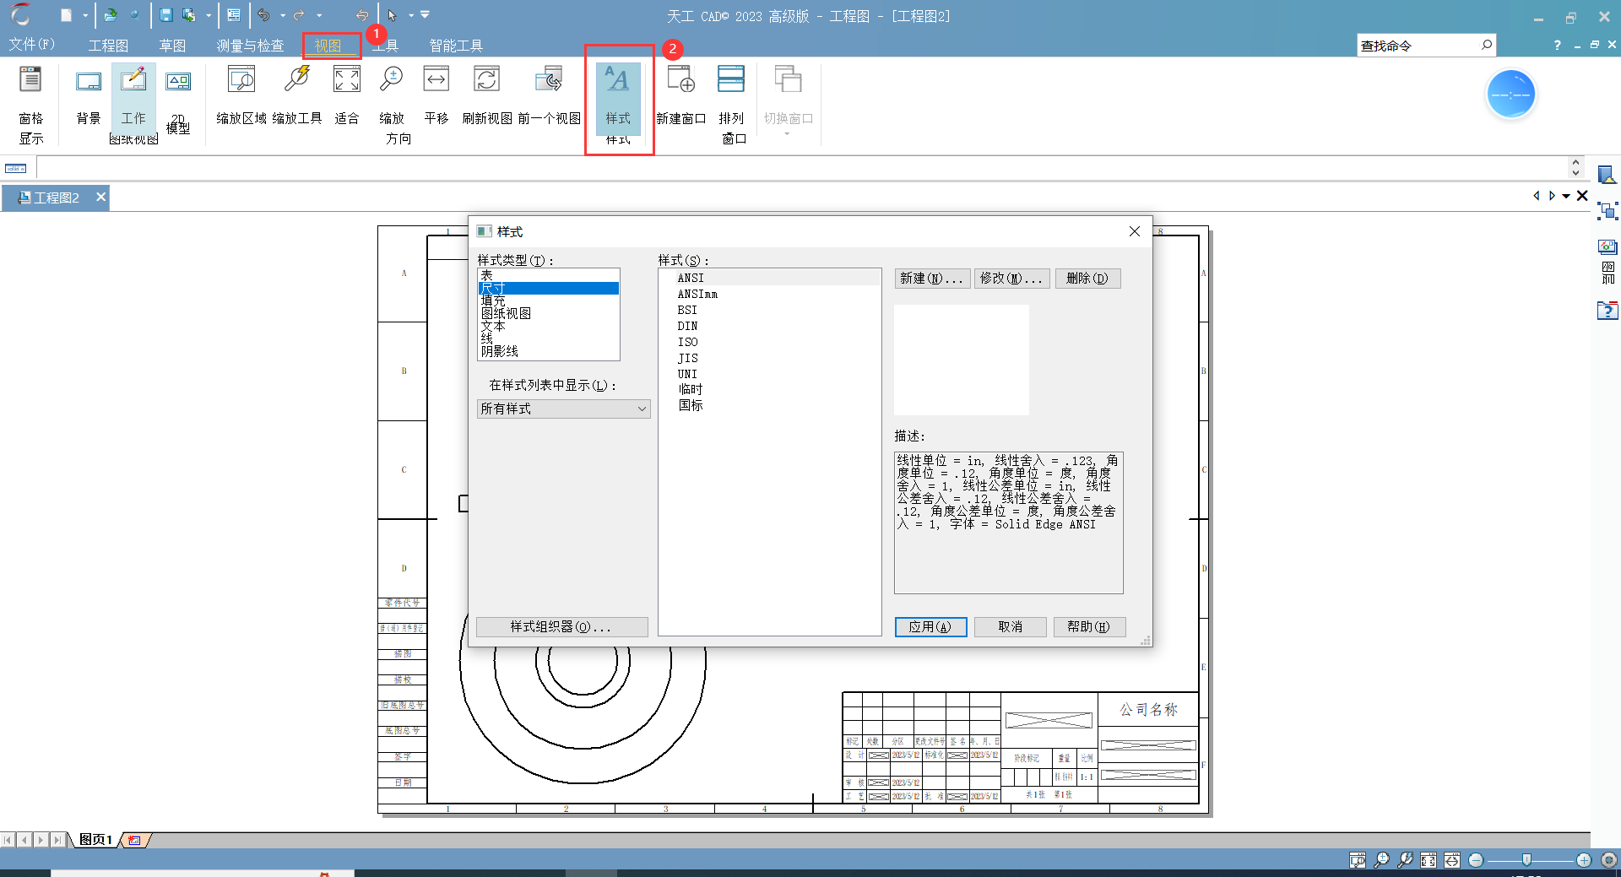Screen dimensions: 1621x877
Task: Open the 测量与检查 ribbon tab
Action: 250,46
